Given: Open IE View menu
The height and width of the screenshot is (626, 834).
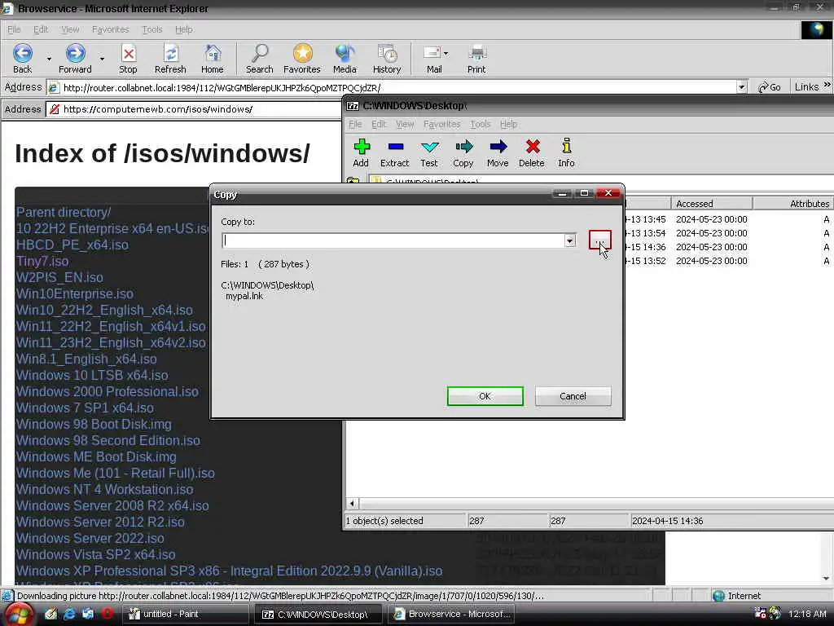Looking at the screenshot, I should point(70,29).
